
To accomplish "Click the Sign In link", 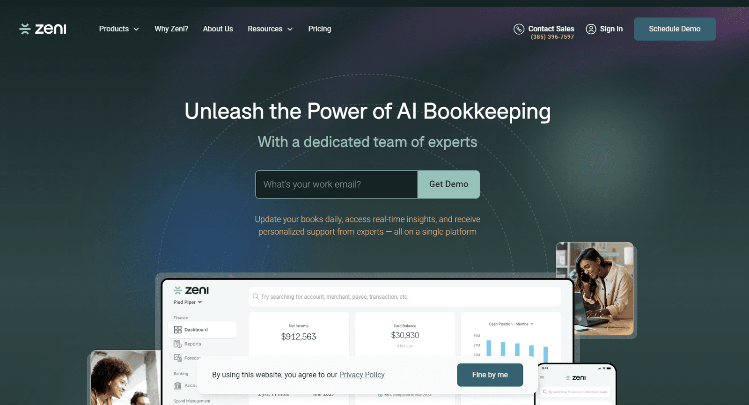I will click(x=611, y=29).
